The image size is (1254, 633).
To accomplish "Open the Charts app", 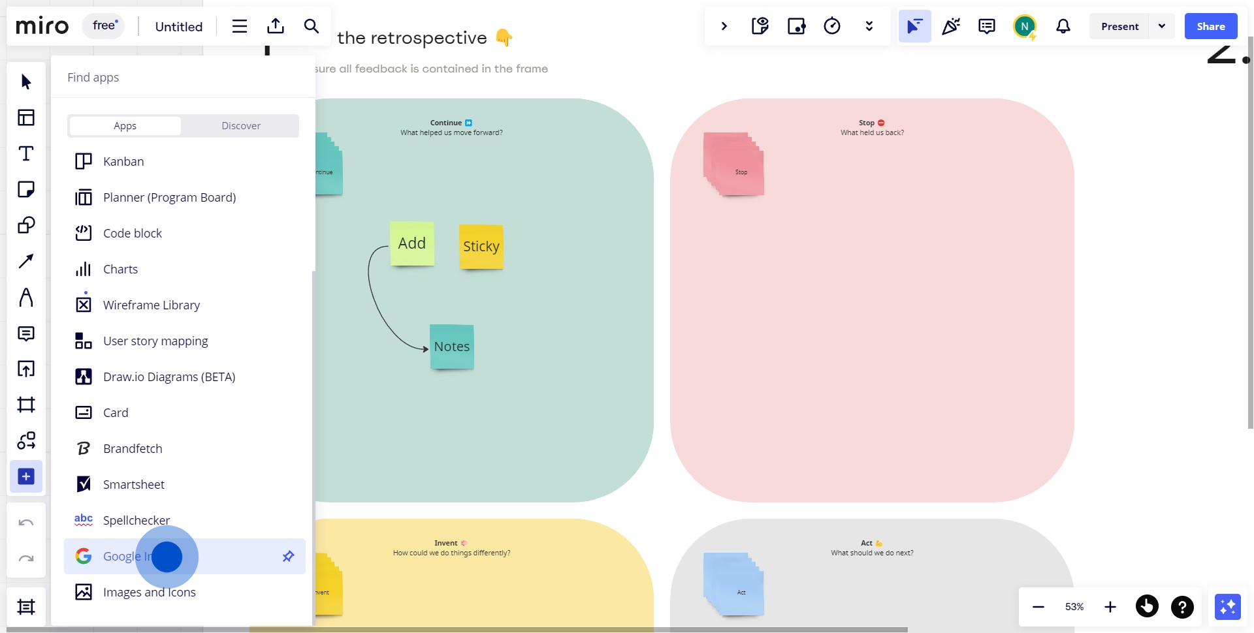I will click(185, 269).
